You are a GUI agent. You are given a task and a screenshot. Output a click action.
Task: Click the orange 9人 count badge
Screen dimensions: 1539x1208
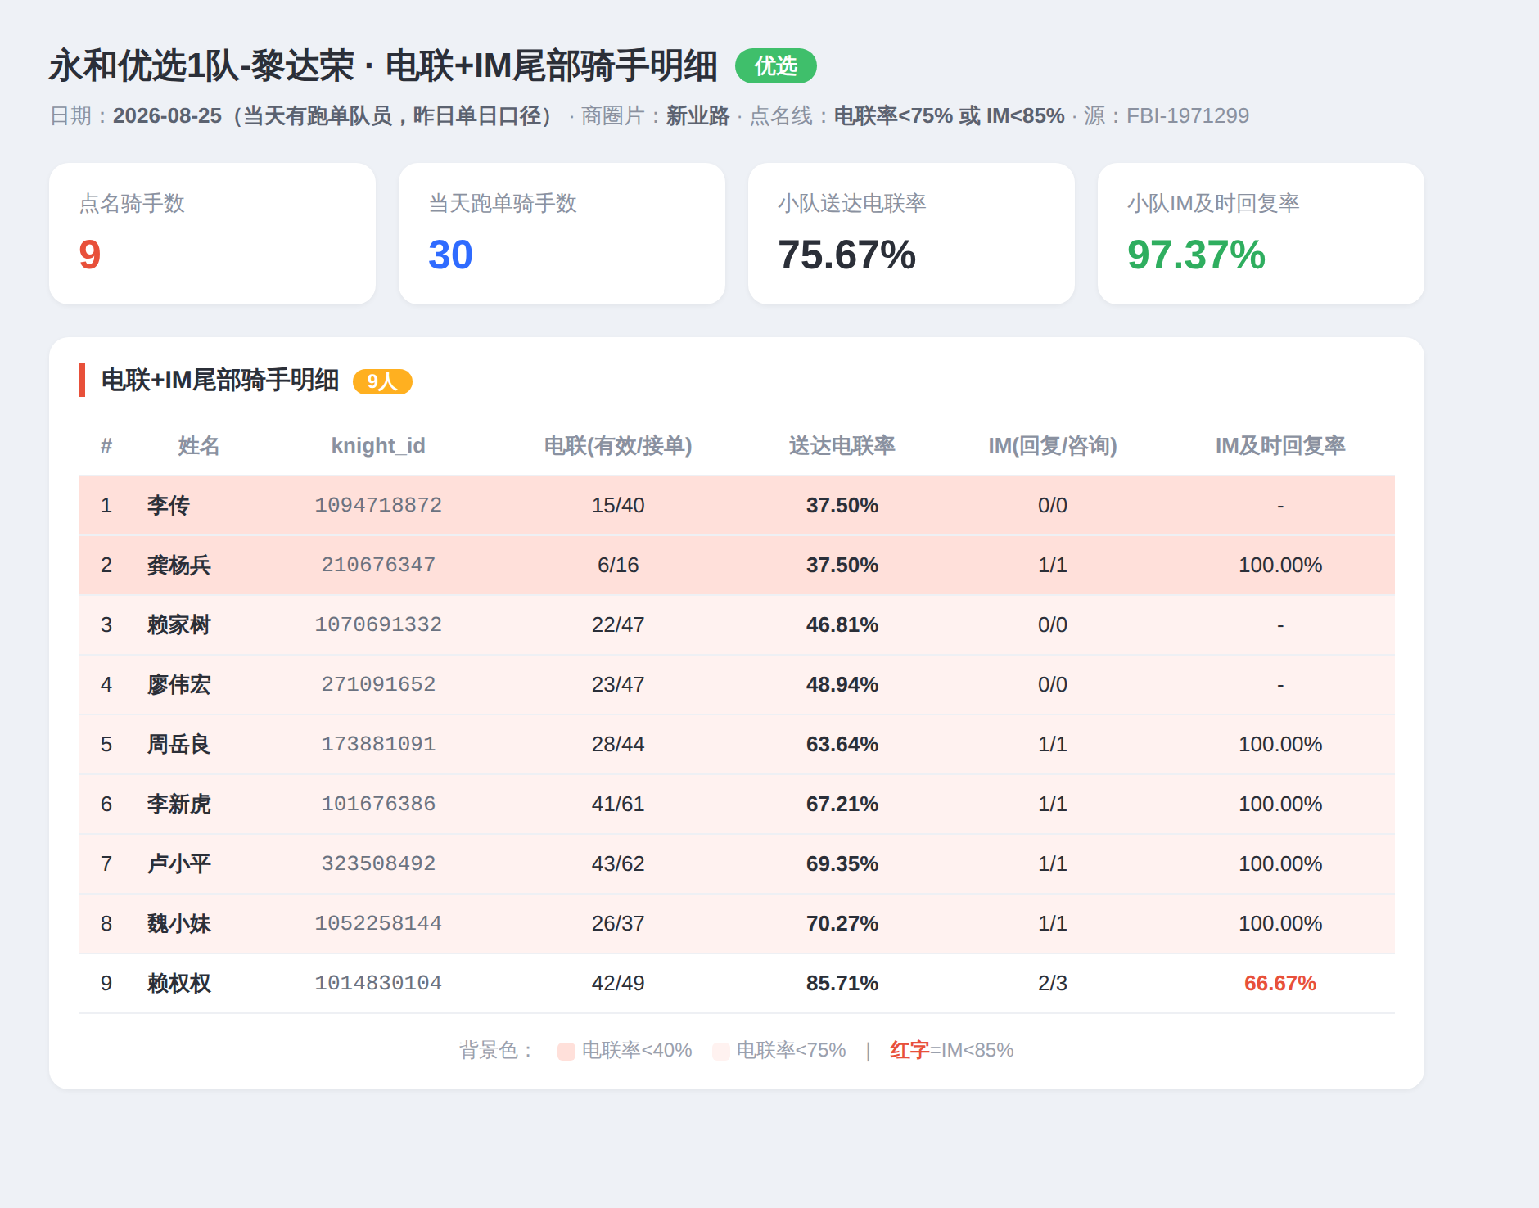tap(382, 381)
